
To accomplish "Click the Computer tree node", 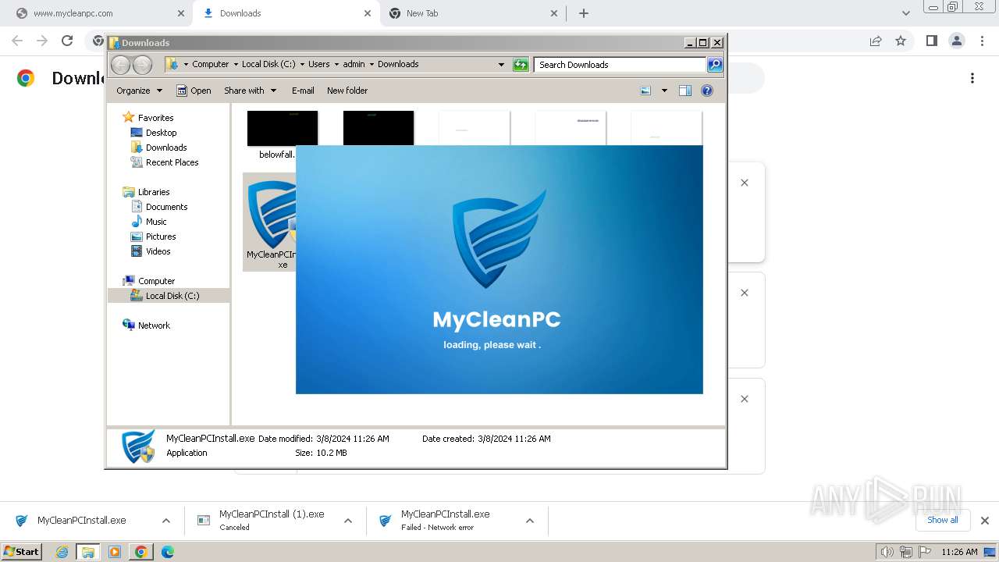I will (x=156, y=281).
